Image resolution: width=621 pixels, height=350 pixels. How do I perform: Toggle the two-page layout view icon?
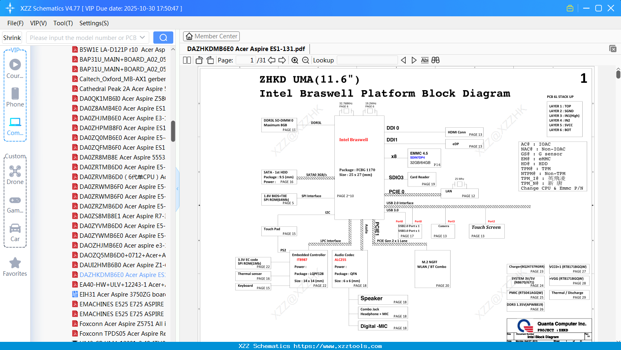[x=187, y=60]
